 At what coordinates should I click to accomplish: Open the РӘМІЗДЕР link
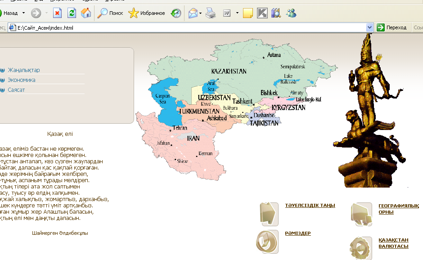click(298, 233)
